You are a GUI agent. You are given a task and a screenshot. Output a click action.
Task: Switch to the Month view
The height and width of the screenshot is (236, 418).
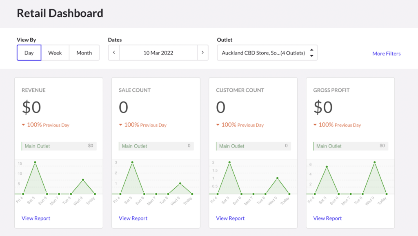(x=84, y=53)
